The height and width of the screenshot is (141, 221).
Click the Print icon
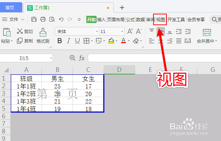(43, 19)
